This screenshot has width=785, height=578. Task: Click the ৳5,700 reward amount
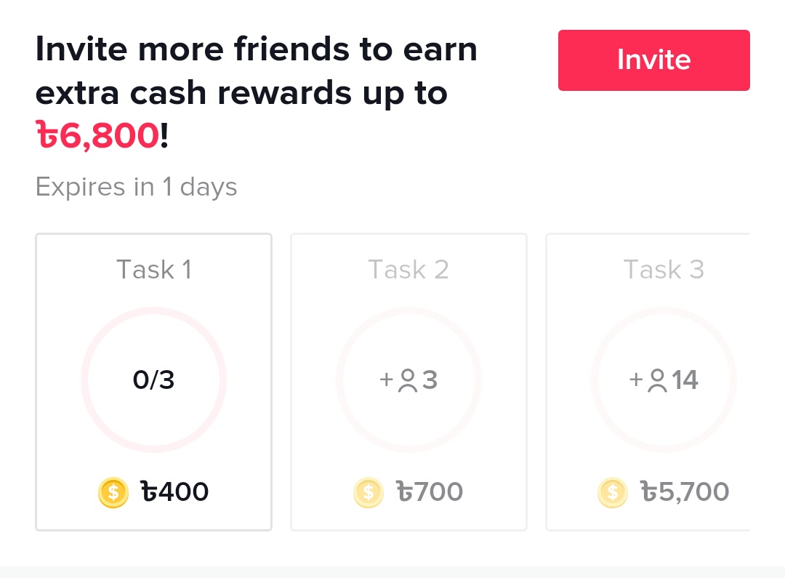(x=684, y=492)
